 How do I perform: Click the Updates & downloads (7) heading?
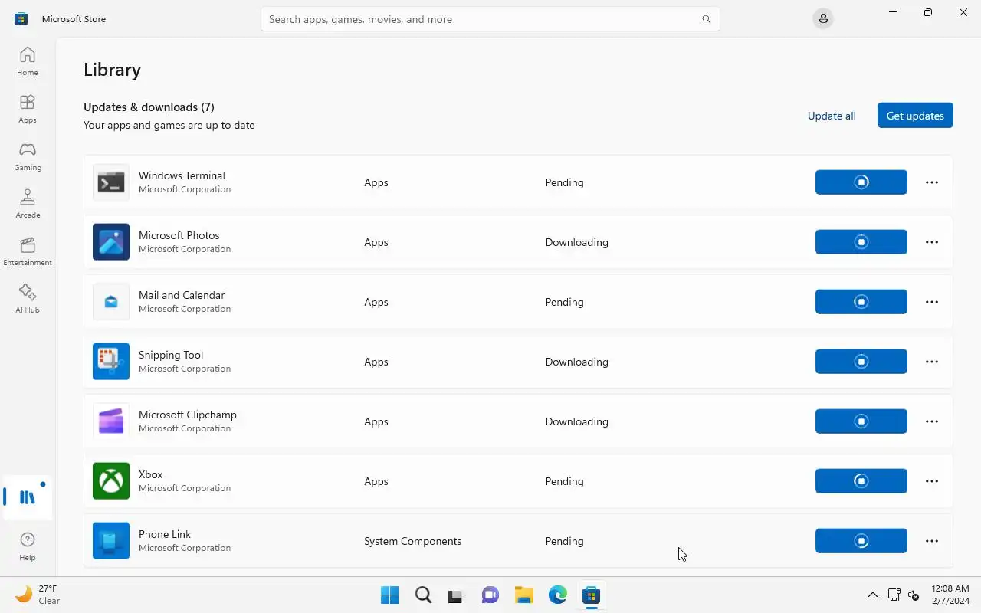pos(149,107)
